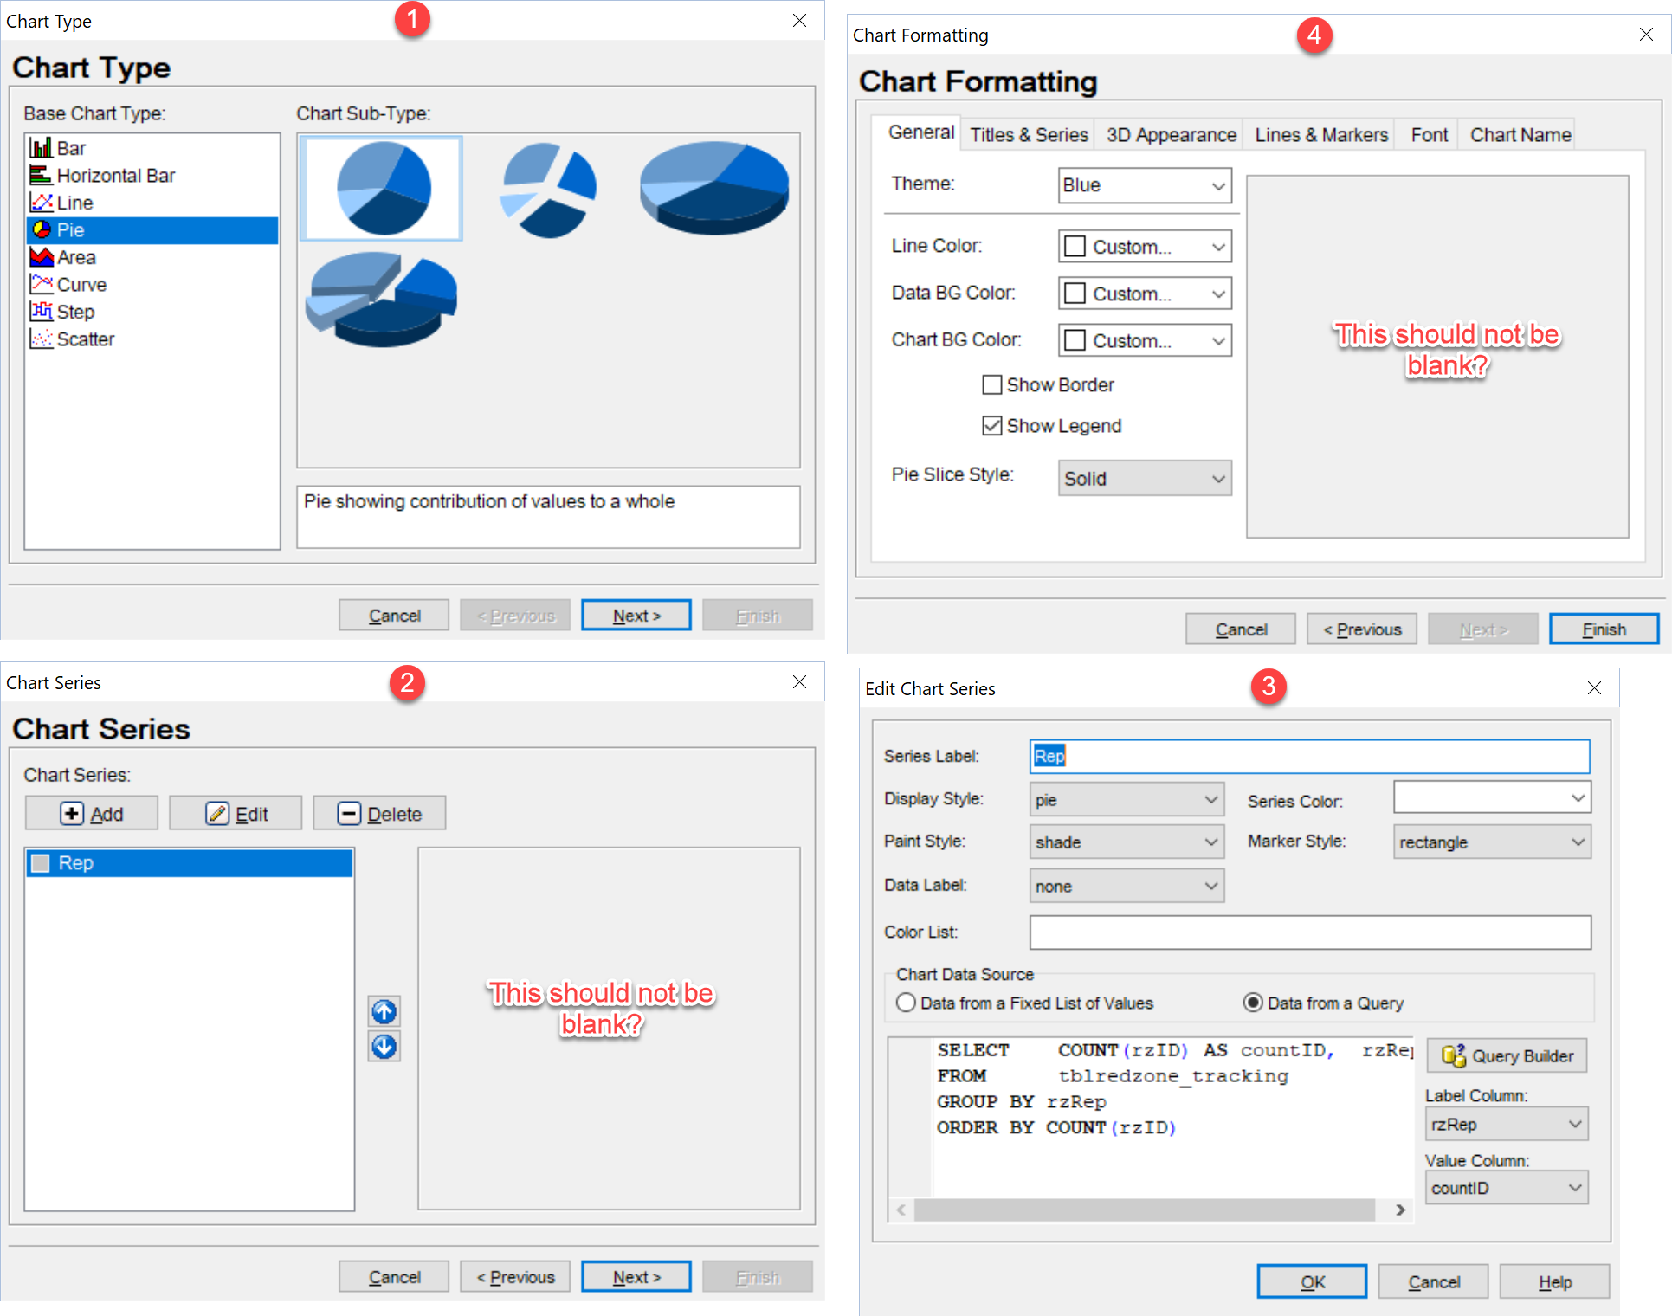Click OK in the Edit Chart Series dialog

[1312, 1282]
